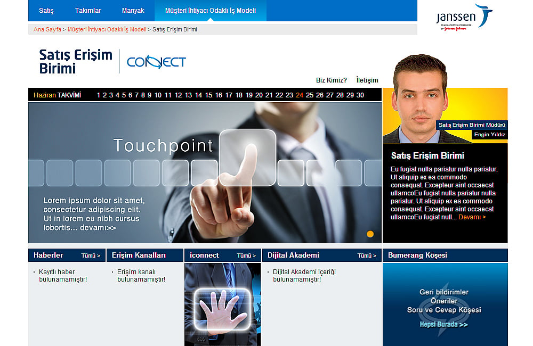This screenshot has height=346, width=533.
Task: Open the Manyak menu tab
Action: pos(133,11)
